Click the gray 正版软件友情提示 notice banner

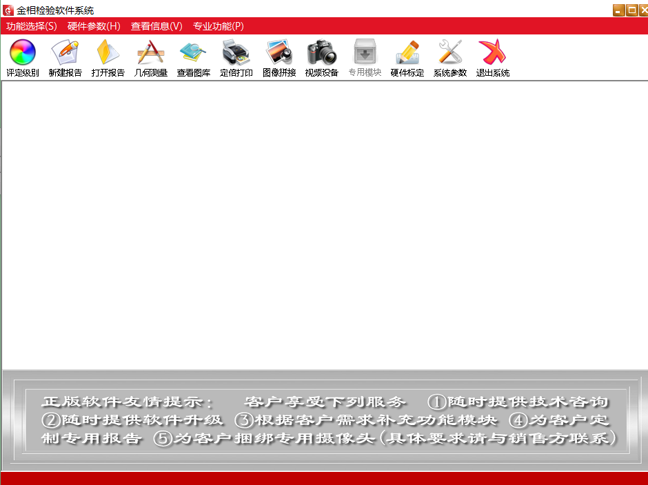[x=324, y=420]
